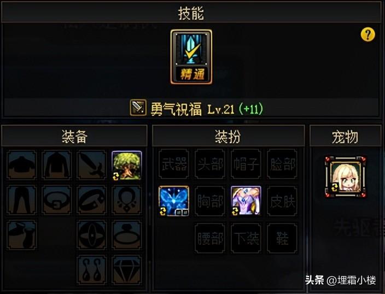Click the blue butterfly aura costume slot
385x294 pixels.
click(x=174, y=201)
